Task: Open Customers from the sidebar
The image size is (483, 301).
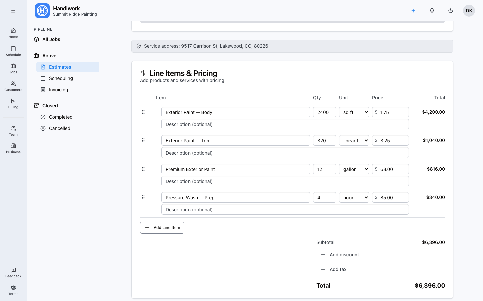Action: (x=13, y=86)
